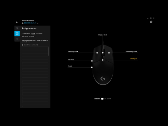Switch to the KEYS tab
The width and height of the screenshot is (168, 126).
(33, 34)
